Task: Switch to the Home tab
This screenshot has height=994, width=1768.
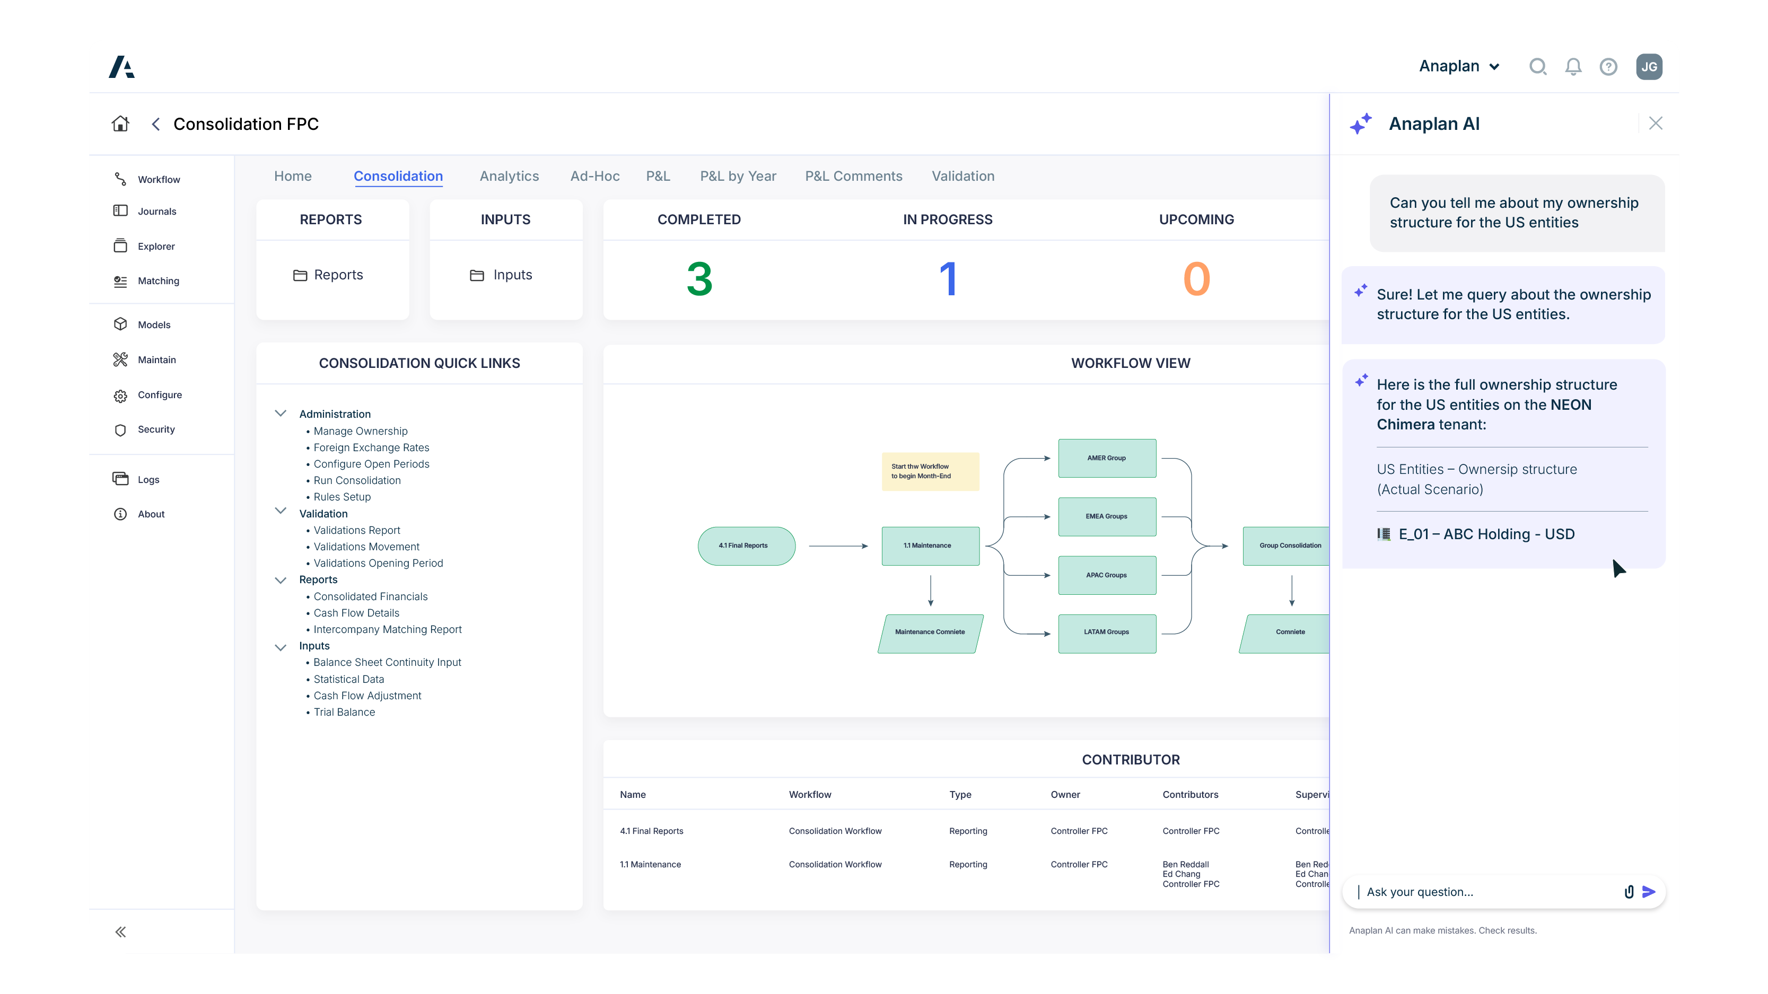Action: (x=292, y=177)
